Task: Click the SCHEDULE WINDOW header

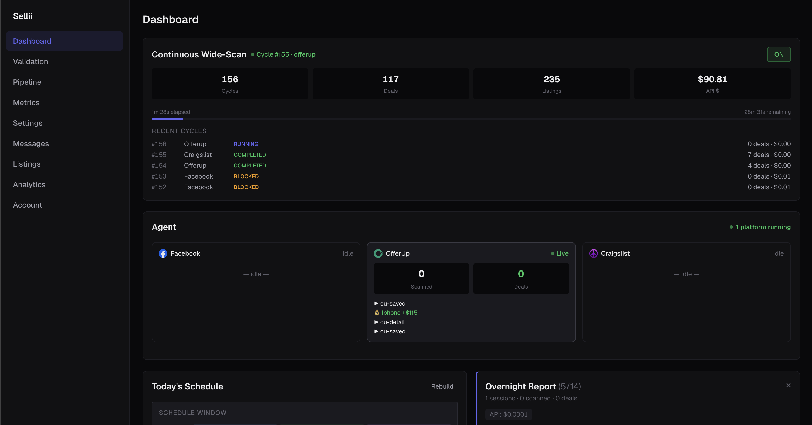Action: coord(192,413)
